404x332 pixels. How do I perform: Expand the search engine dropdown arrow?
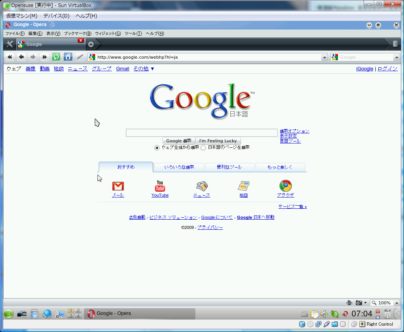click(397, 57)
